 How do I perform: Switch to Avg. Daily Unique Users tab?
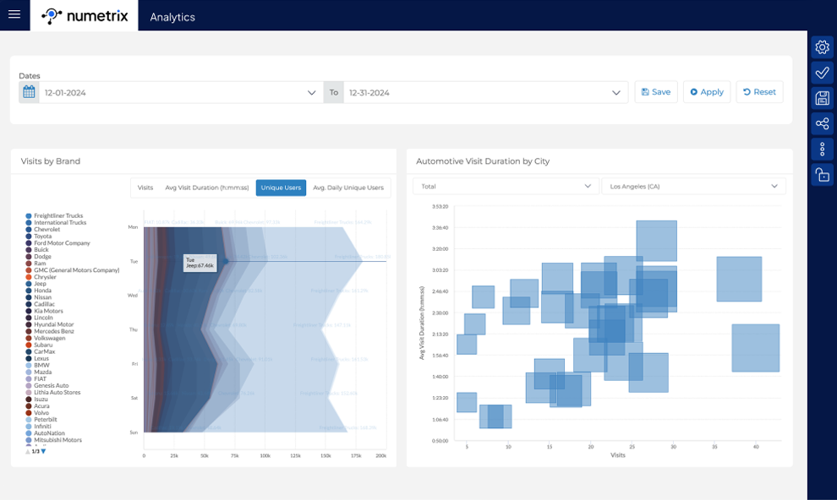[x=348, y=187]
